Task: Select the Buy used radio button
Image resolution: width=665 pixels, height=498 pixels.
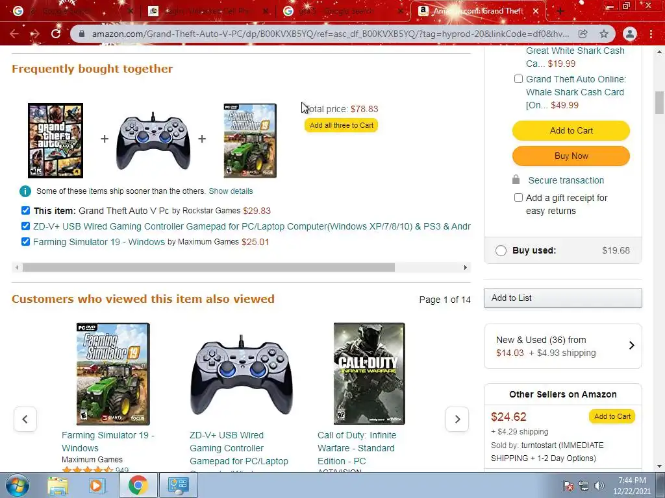Action: (501, 251)
